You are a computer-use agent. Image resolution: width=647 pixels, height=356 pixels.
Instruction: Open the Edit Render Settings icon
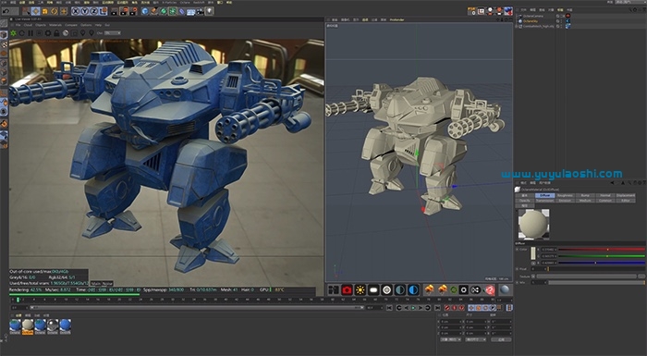point(133,11)
